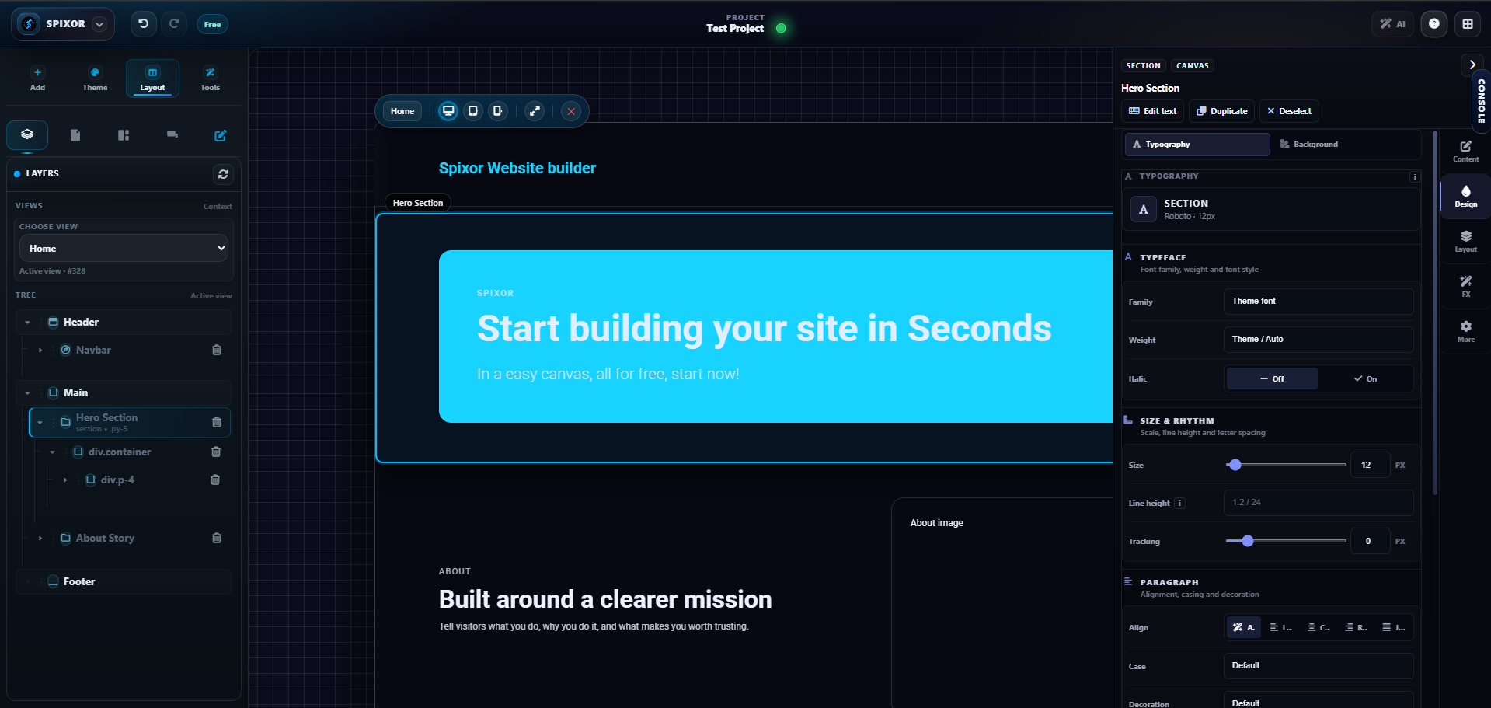Click Edit text button
1491x708 pixels.
click(1152, 111)
